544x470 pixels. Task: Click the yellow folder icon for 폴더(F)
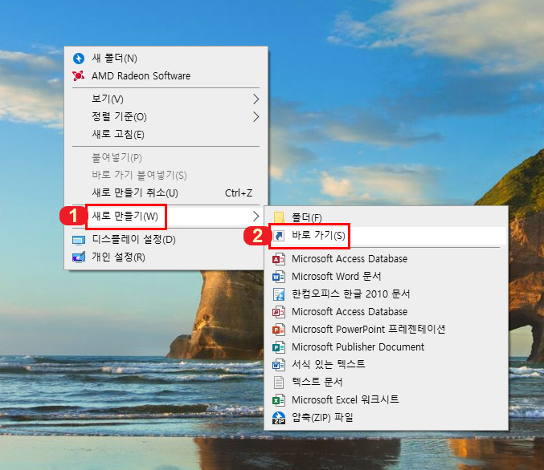click(279, 217)
